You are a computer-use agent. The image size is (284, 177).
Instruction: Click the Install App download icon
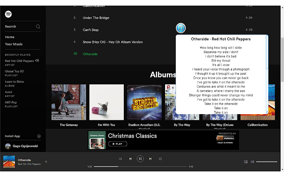39,136
